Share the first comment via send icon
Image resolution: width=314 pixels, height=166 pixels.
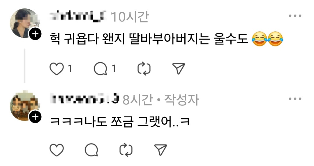coord(179,69)
